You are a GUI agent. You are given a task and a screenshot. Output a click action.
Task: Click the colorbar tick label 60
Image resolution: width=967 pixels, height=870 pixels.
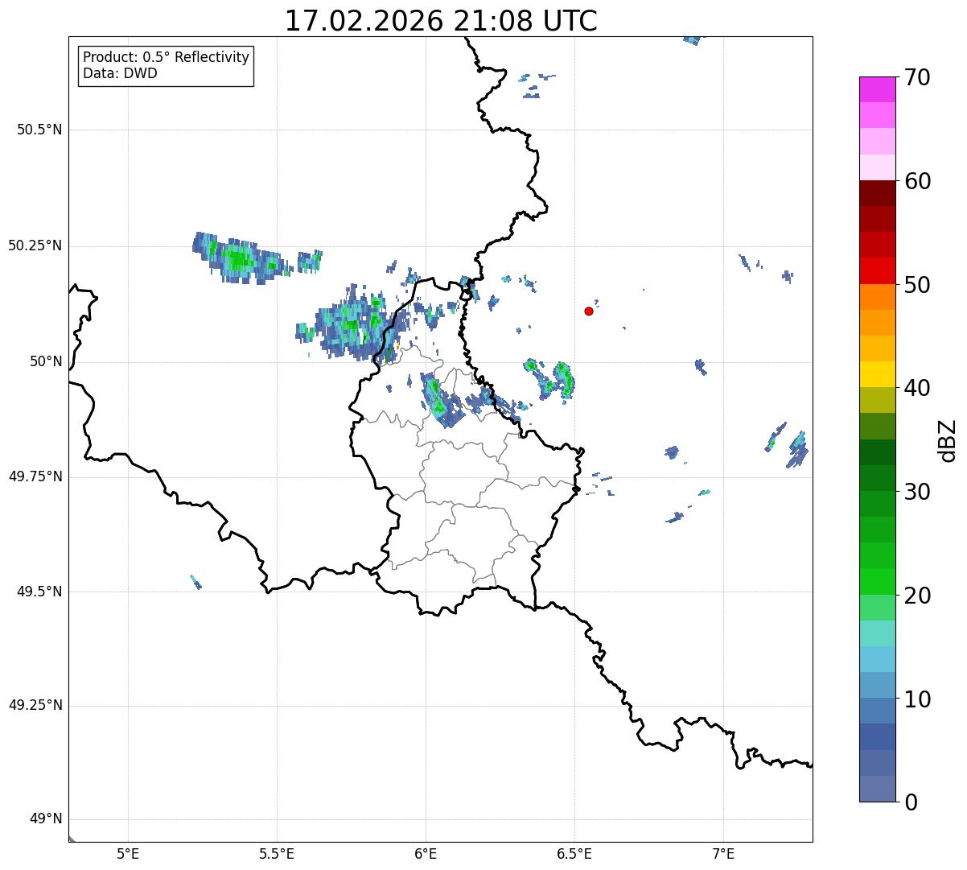(x=917, y=181)
